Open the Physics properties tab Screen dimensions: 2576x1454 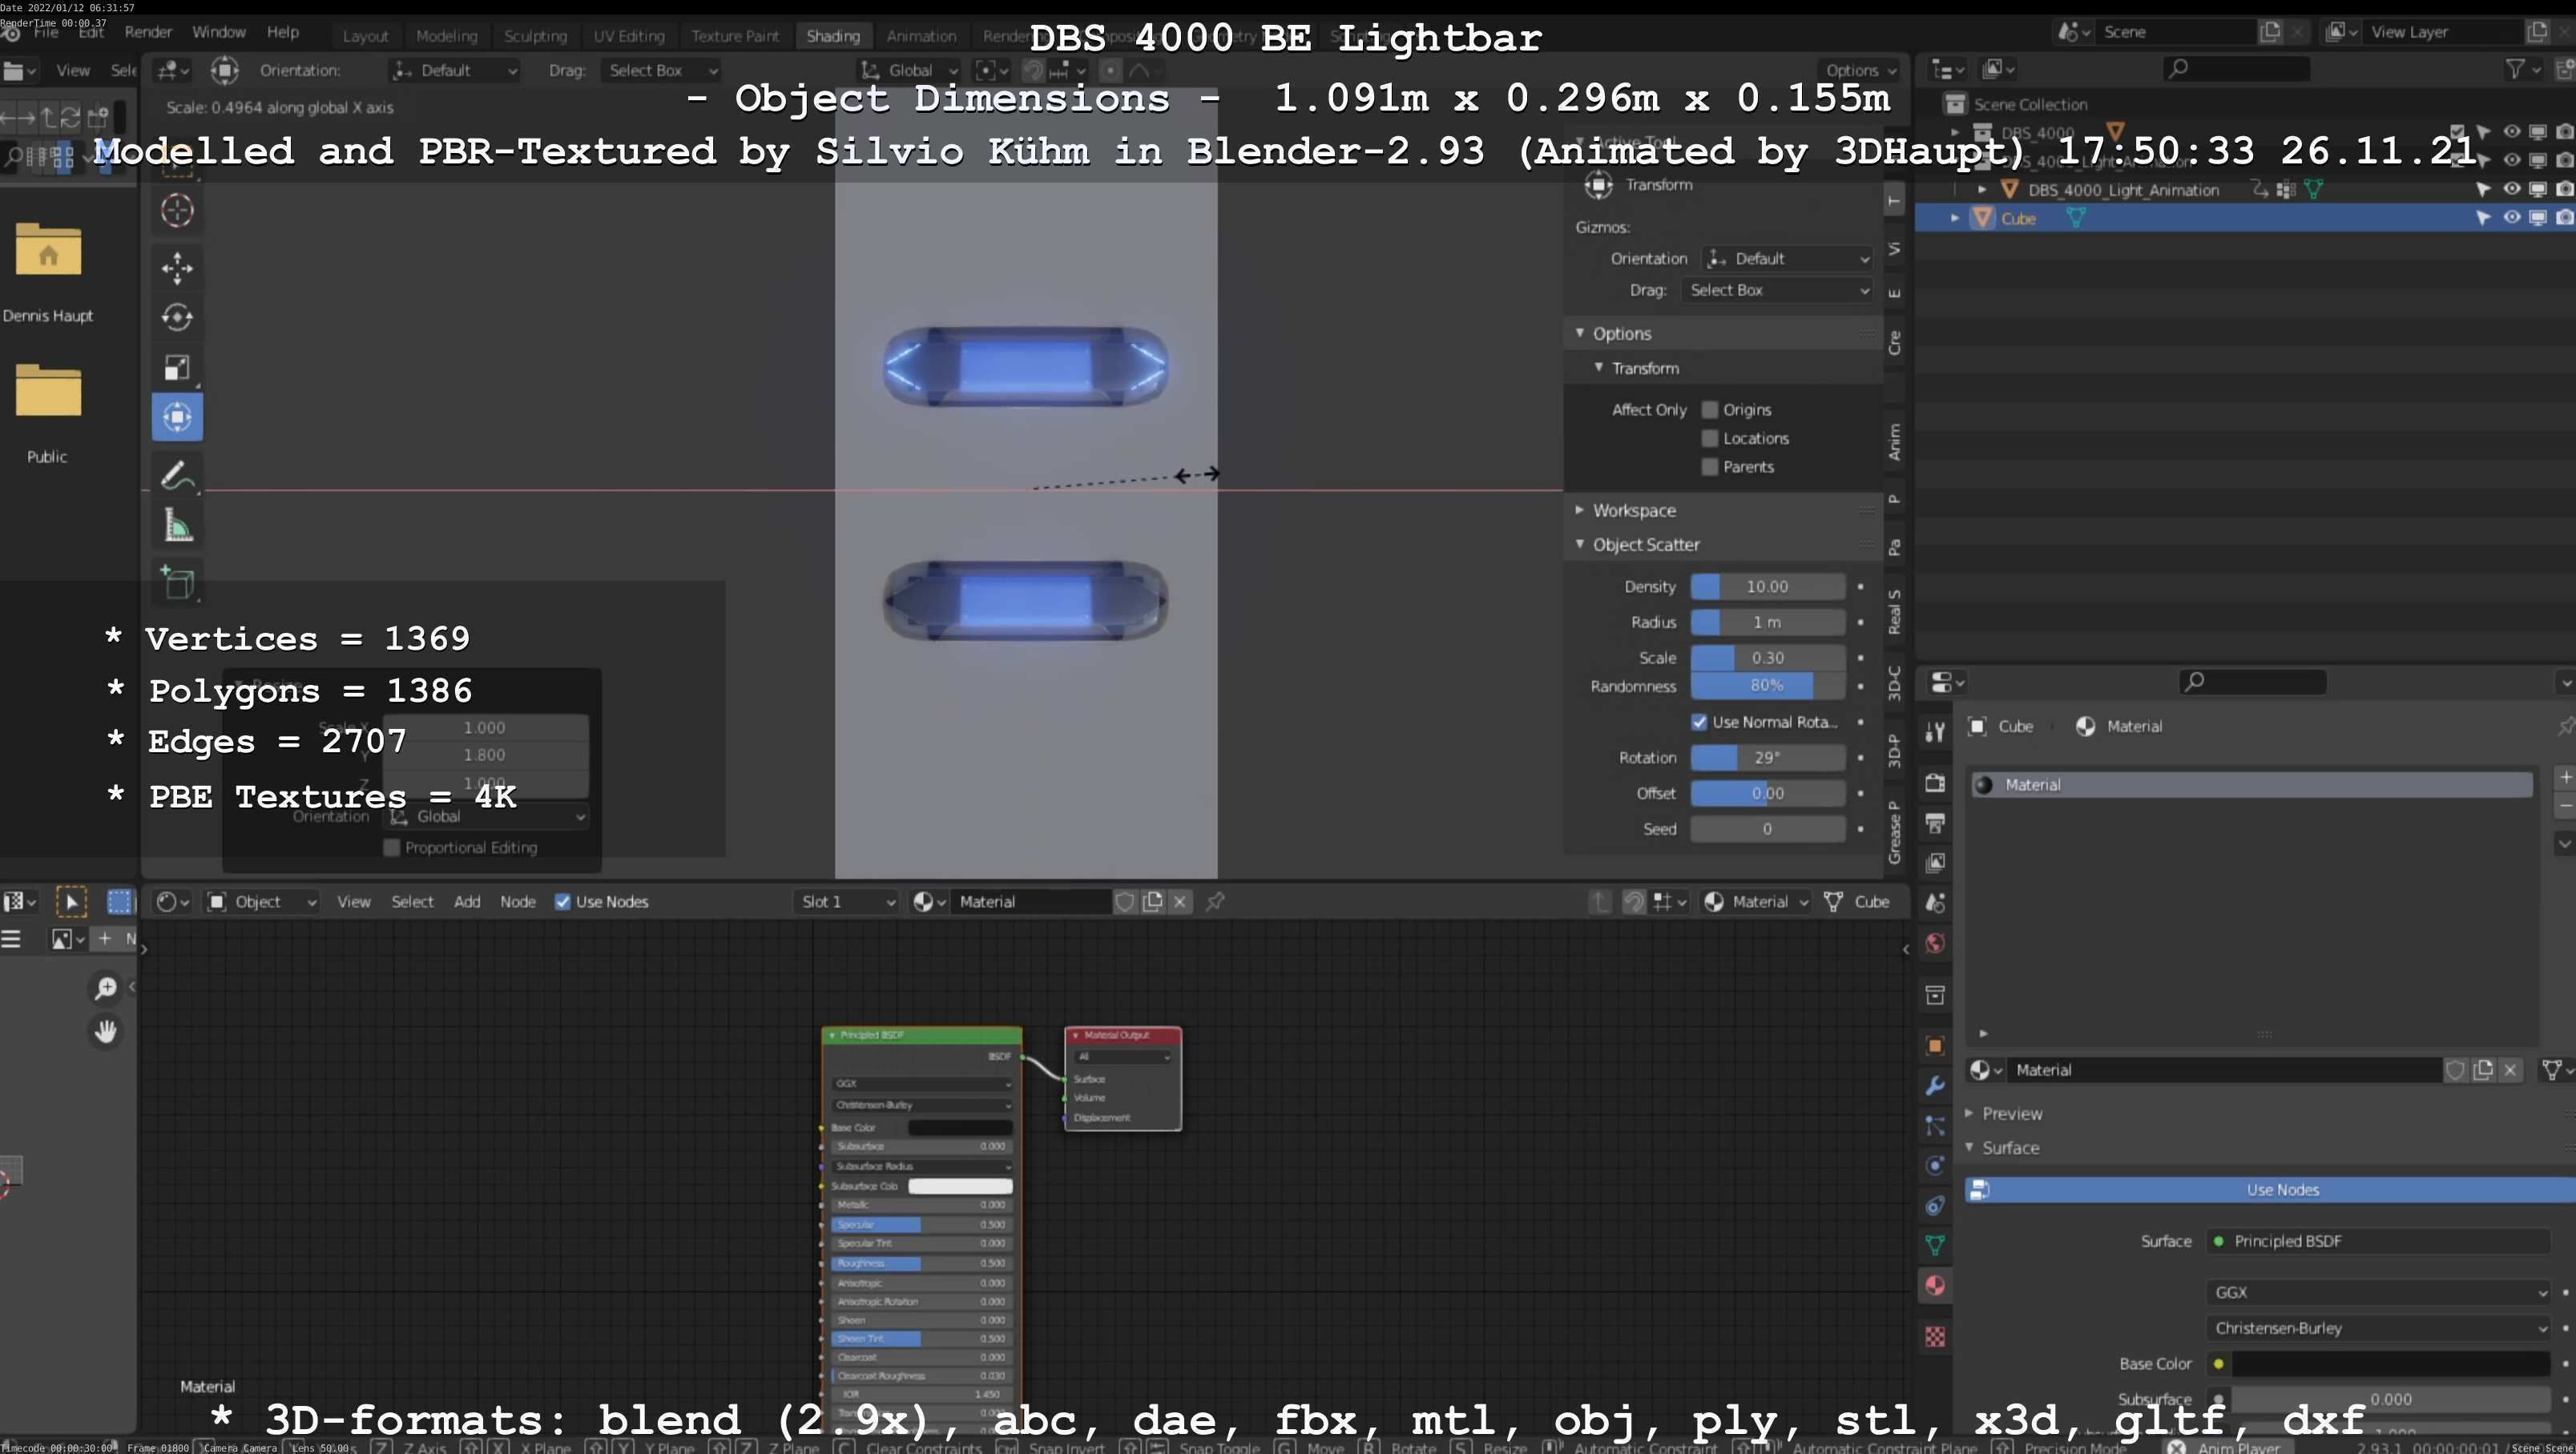1935,1166
